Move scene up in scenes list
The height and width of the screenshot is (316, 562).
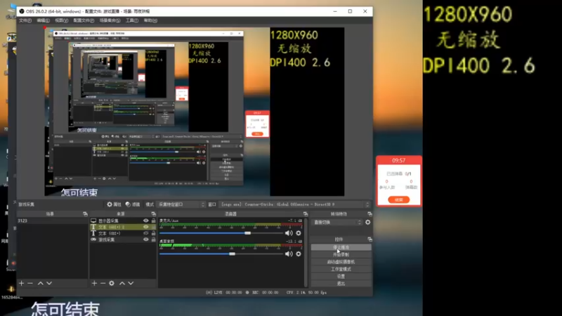click(41, 284)
